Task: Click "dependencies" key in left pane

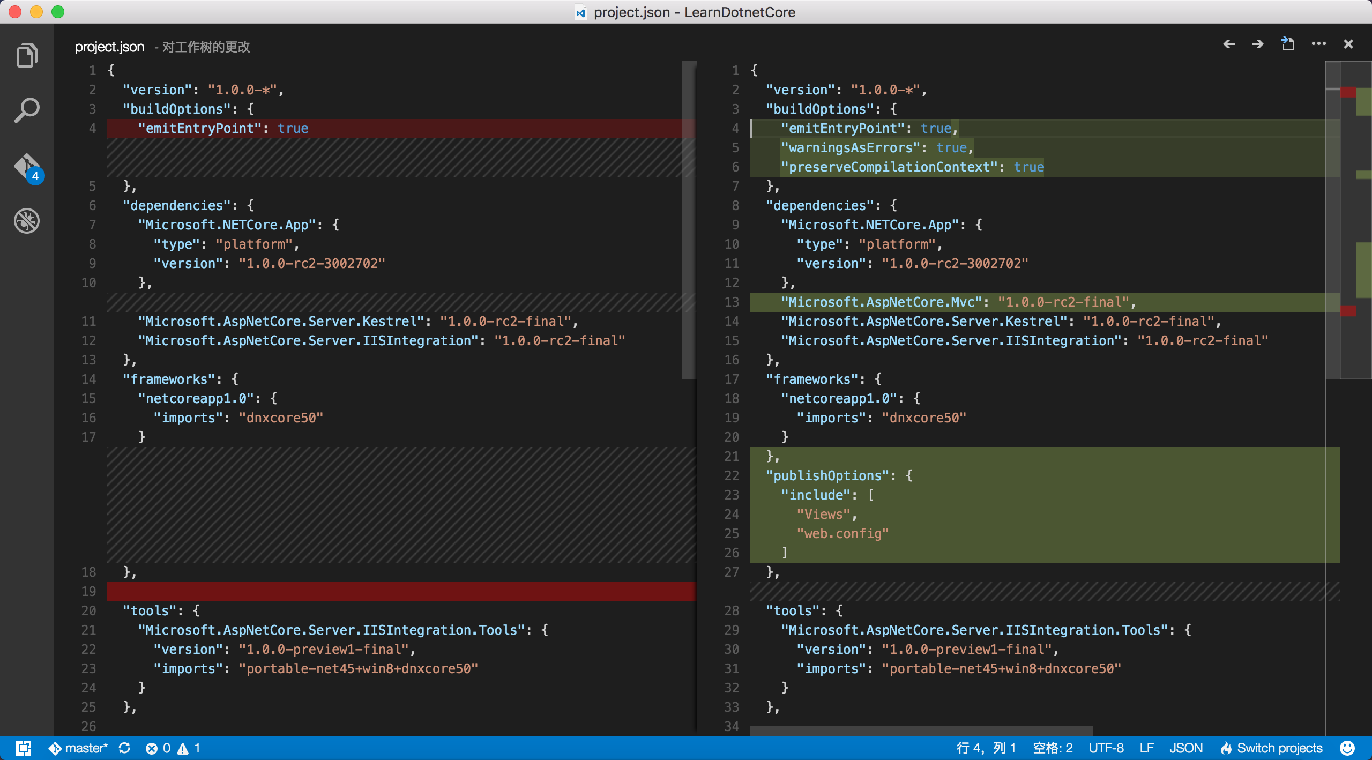Action: tap(180, 206)
